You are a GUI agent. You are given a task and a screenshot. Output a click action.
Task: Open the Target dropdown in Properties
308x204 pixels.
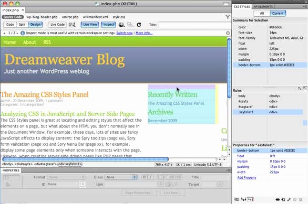point(212,184)
